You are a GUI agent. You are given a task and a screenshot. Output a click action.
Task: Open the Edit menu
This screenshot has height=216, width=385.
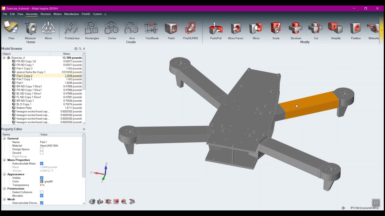pyautogui.click(x=12, y=14)
